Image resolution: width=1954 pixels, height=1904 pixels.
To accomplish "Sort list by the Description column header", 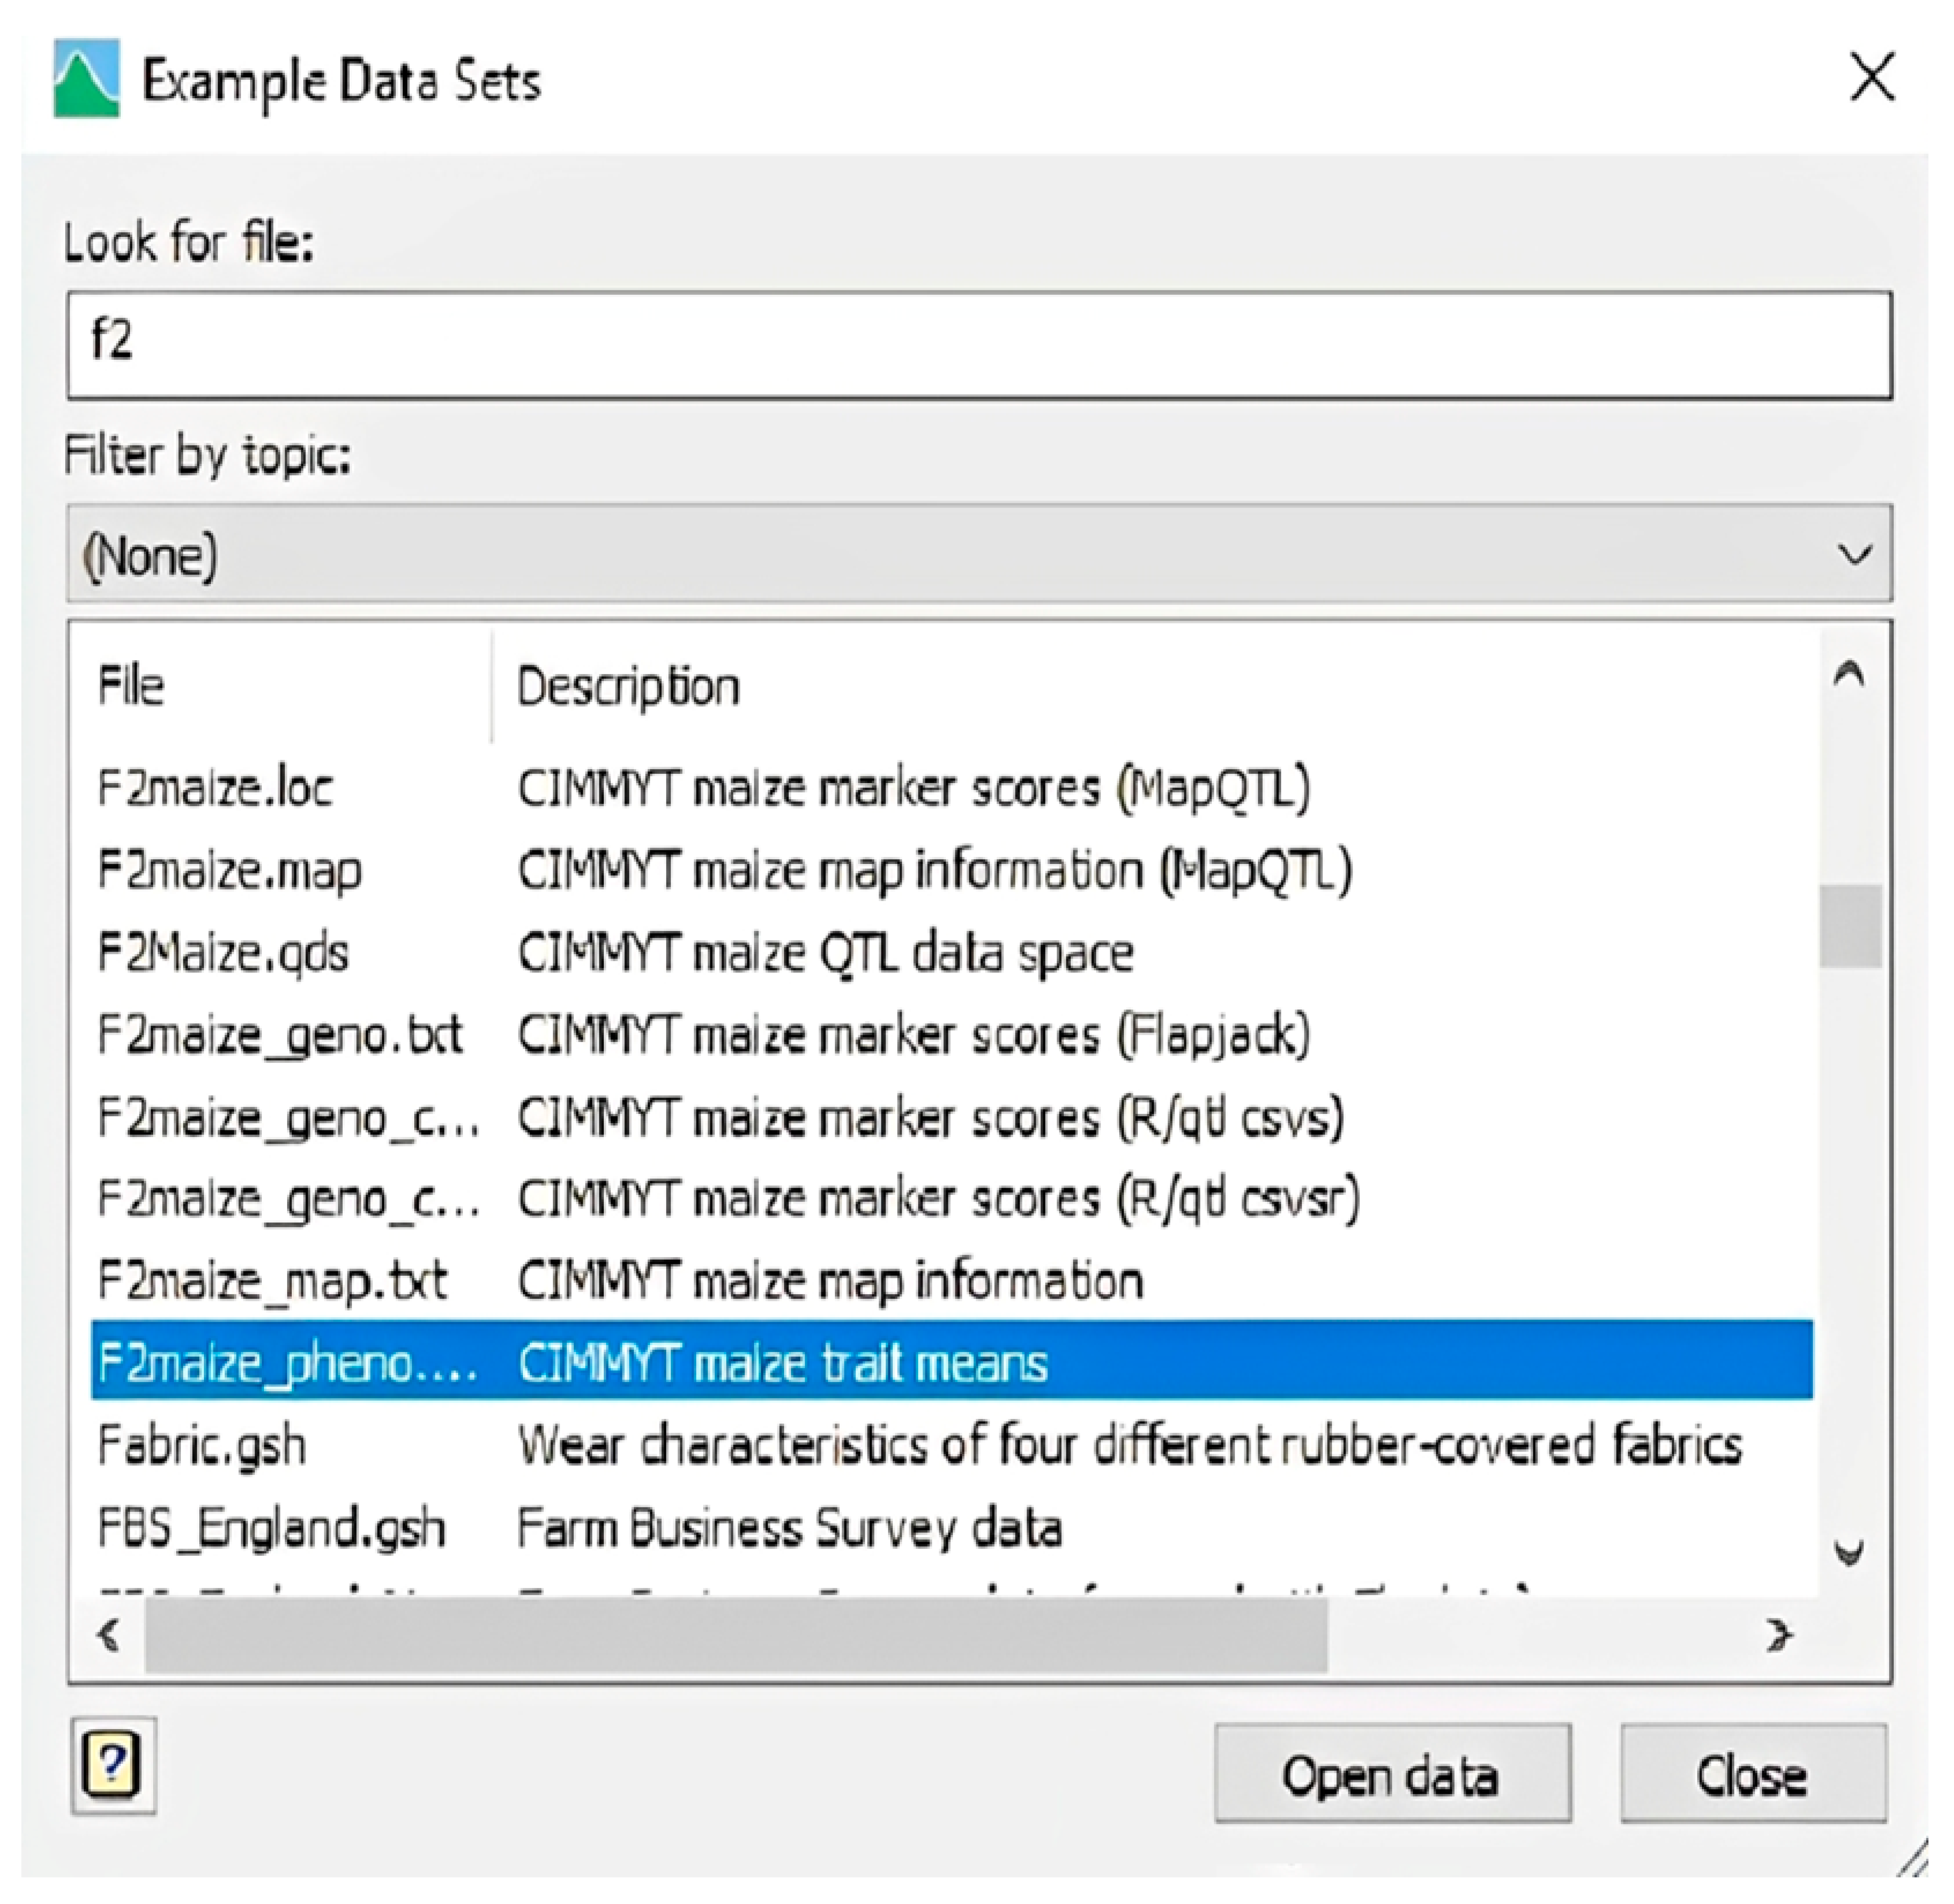I will tap(628, 686).
